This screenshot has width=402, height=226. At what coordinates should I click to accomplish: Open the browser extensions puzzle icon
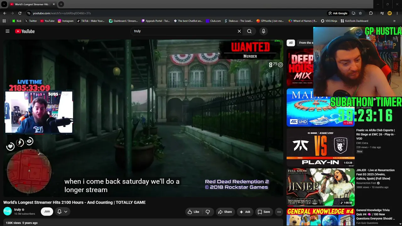coord(371,13)
